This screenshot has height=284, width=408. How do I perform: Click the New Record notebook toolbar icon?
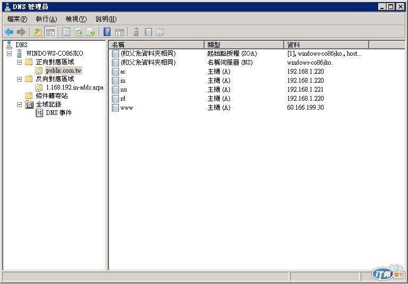point(148,32)
